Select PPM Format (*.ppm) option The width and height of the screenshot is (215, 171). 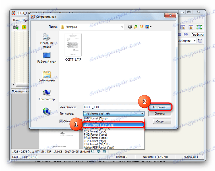point(114,138)
